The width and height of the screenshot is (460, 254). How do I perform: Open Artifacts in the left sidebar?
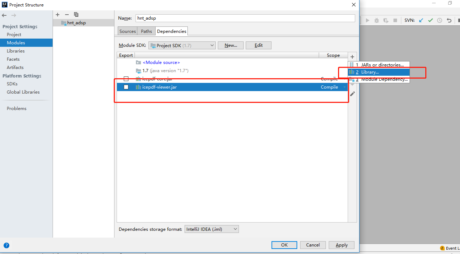click(x=15, y=68)
